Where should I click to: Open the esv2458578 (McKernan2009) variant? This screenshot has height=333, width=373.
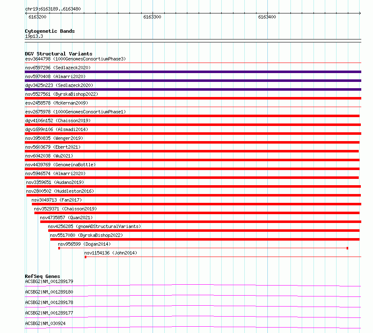[57, 103]
